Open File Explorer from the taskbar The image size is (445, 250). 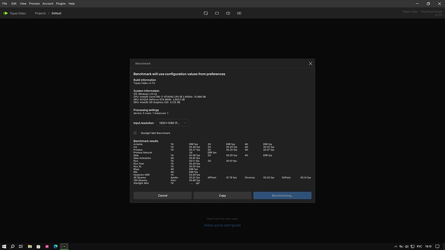(x=30, y=246)
